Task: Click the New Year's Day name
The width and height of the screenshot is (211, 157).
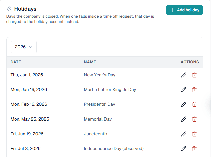Action: [99, 75]
